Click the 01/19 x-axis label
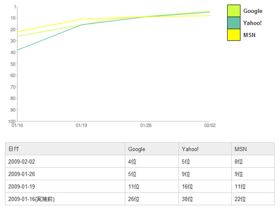The height and width of the screenshot is (211, 280). [81, 125]
